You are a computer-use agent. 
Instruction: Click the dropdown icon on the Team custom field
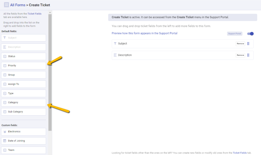[5, 150]
